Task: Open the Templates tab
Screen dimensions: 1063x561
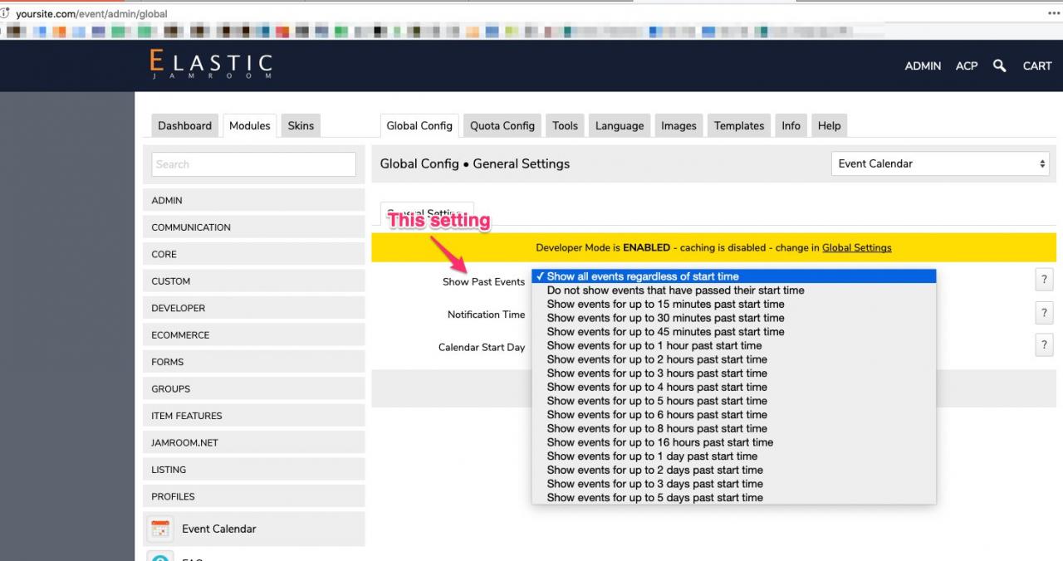Action: 738,125
